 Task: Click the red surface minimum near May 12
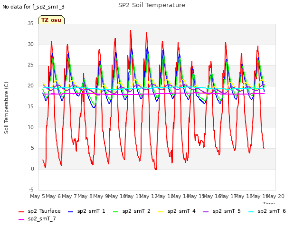156,170
